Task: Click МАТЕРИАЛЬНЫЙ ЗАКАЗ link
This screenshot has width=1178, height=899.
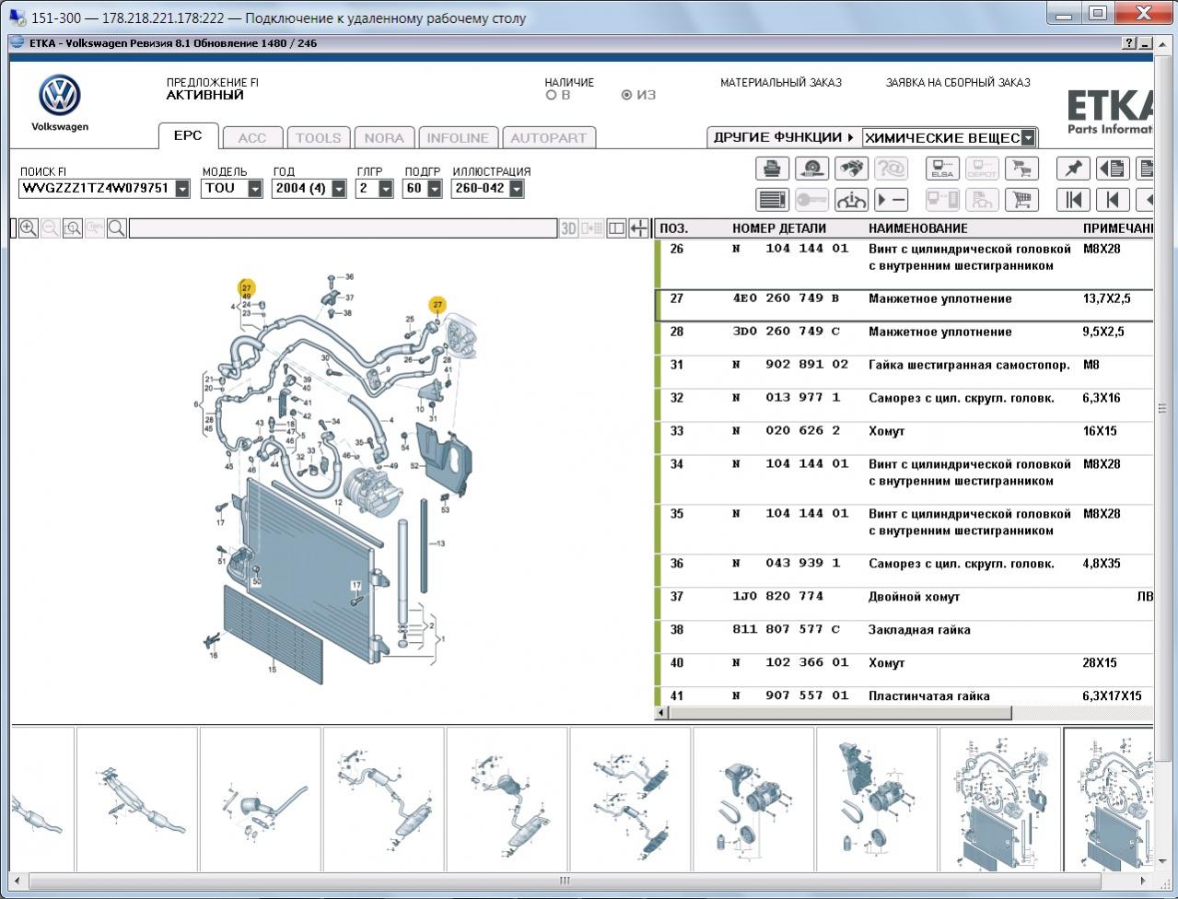Action: pos(781,83)
